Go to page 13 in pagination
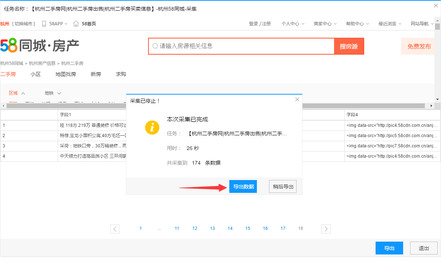The width and height of the screenshot is (441, 264). click(x=212, y=228)
